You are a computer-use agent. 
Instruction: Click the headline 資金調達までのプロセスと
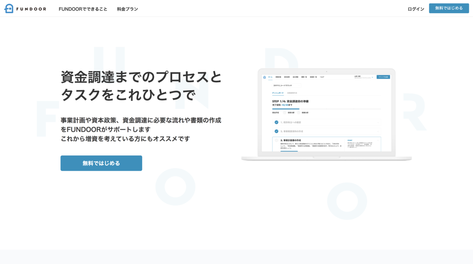[142, 77]
